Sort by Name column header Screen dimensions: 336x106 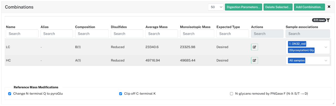point(11,27)
